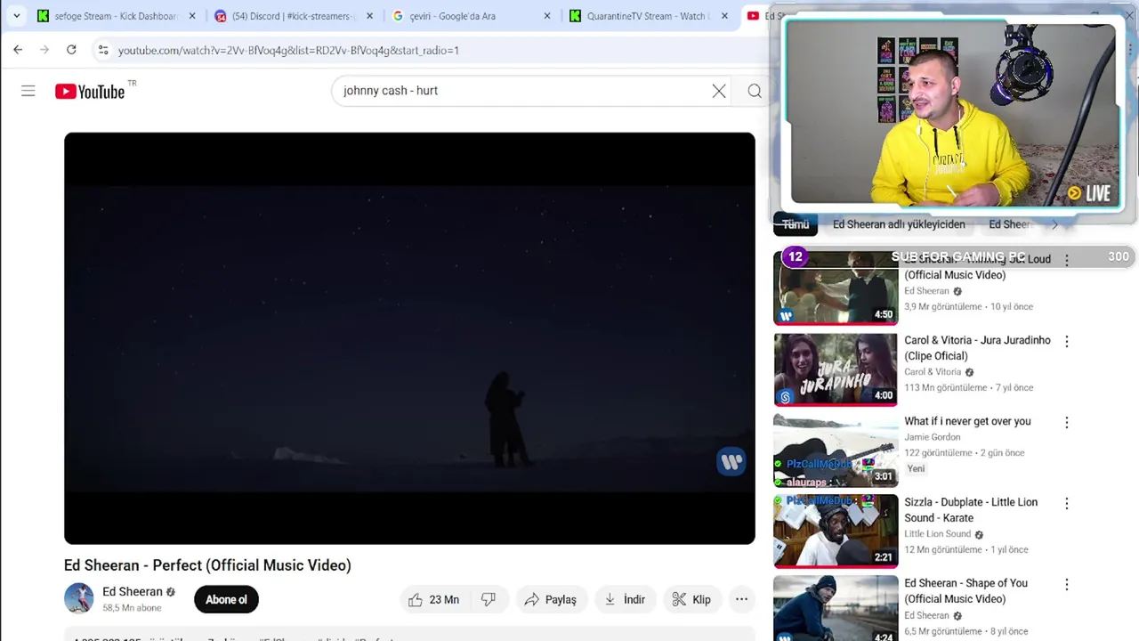Switch to the Discord kick-streamers tab
The width and height of the screenshot is (1139, 641).
click(x=294, y=16)
